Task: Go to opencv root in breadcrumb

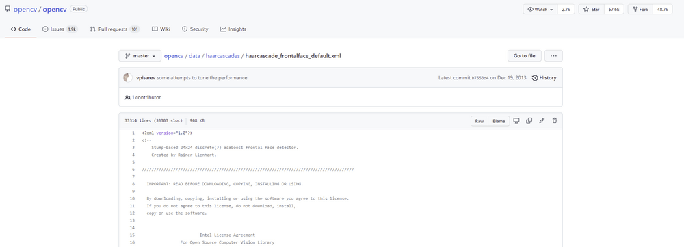Action: pos(174,56)
